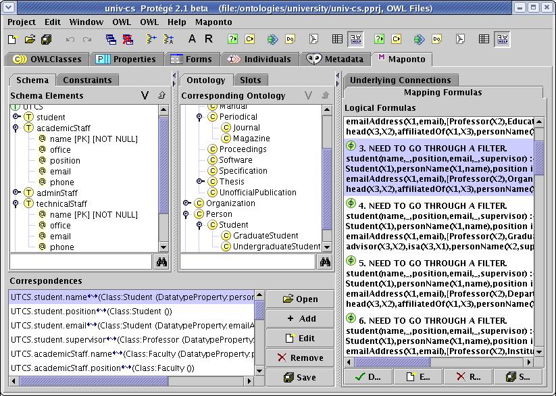556x396 pixels.
Task: Click the Remove correspondence button
Action: point(300,357)
